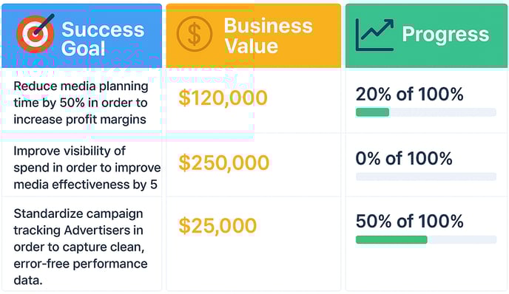Click the dollar sign coin icon

click(x=195, y=34)
